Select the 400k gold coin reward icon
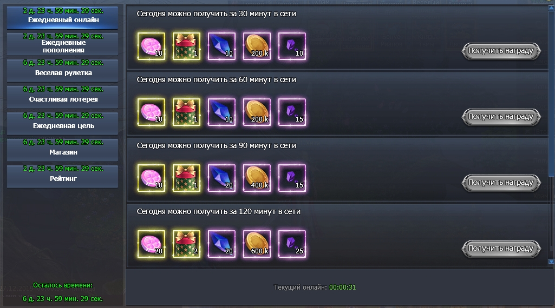Image resolution: width=555 pixels, height=308 pixels. (257, 178)
